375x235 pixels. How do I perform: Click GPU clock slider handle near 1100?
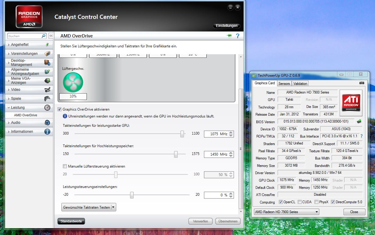(182, 134)
